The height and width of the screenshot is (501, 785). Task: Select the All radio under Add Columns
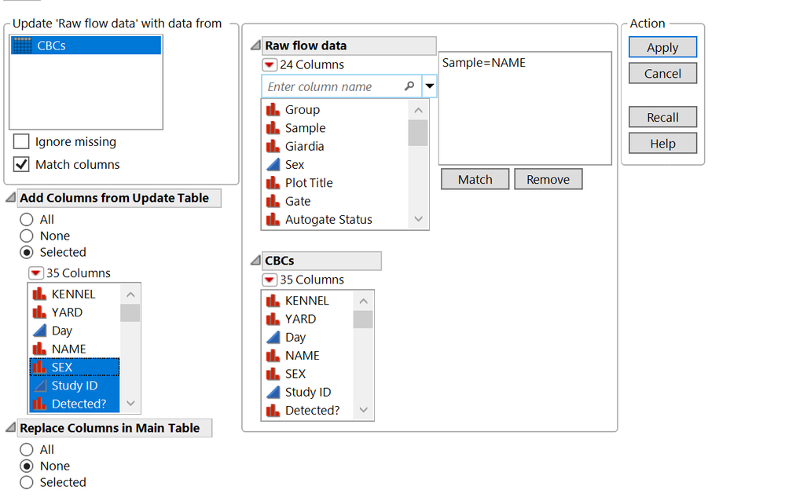click(x=26, y=219)
